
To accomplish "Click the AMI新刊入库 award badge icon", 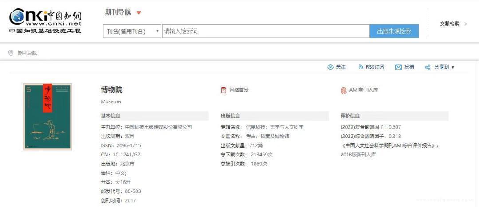I will point(343,90).
